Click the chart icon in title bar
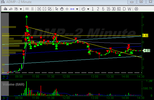 point(3,2)
